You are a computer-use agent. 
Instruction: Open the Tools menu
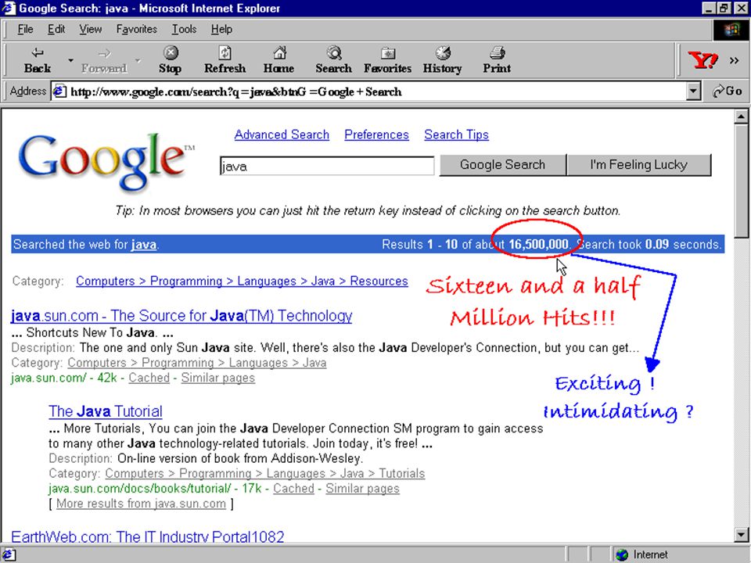click(x=184, y=29)
